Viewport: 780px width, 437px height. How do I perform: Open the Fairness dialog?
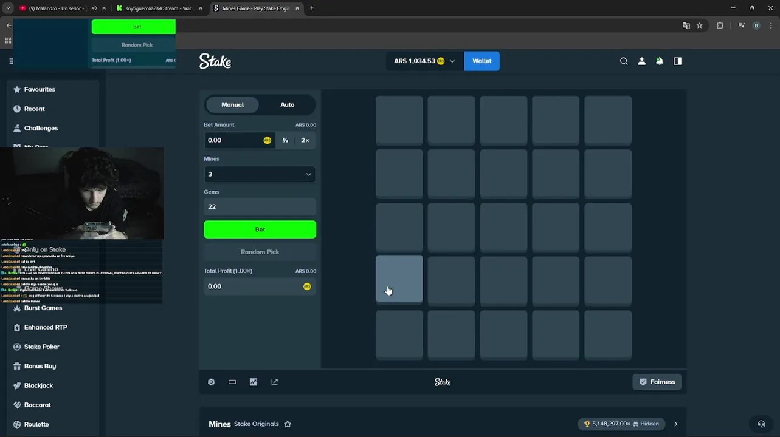(657, 382)
